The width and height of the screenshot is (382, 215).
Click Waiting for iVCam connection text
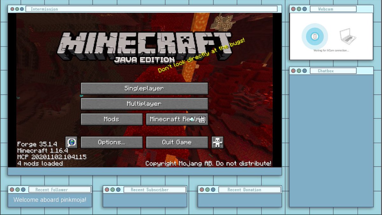coord(331,50)
